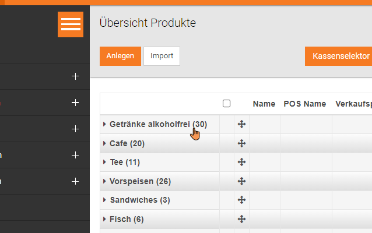This screenshot has width=372, height=233.
Task: Sort by the Name column header
Action: [264, 104]
